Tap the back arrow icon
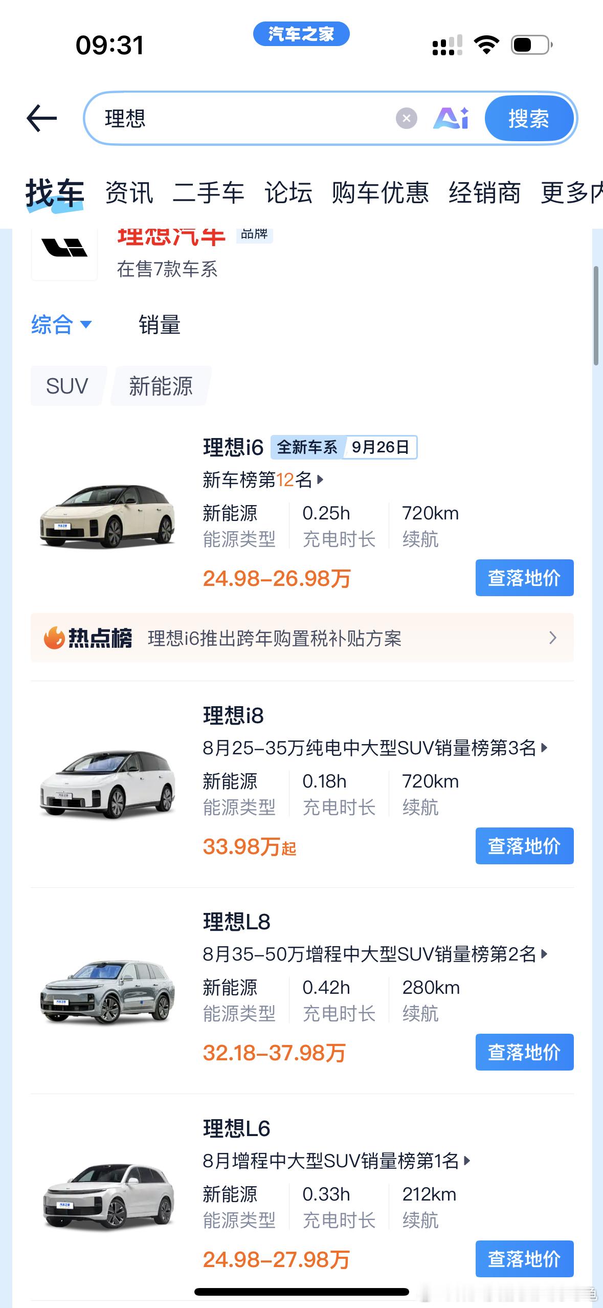This screenshot has width=603, height=1308. coord(42,118)
